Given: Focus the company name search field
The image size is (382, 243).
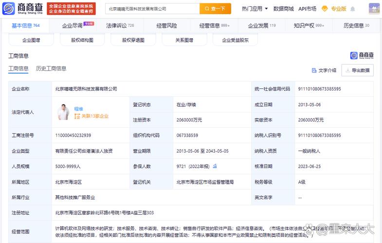Looking at the screenshot, I should (152, 9).
